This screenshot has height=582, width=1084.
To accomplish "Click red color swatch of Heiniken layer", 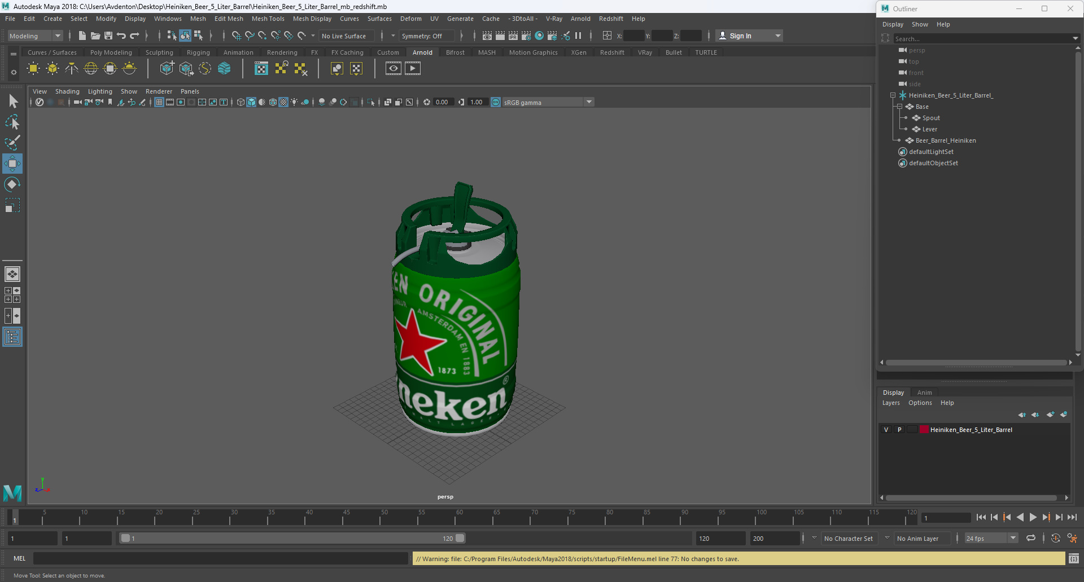I will click(x=924, y=430).
